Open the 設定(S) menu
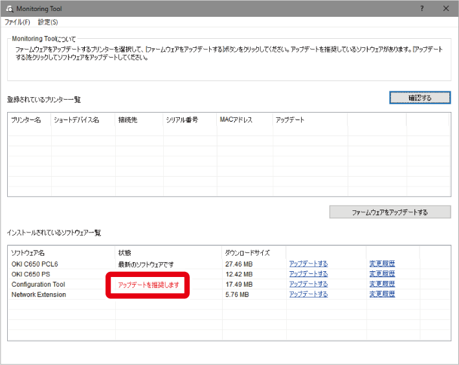The image size is (459, 365). pos(48,22)
